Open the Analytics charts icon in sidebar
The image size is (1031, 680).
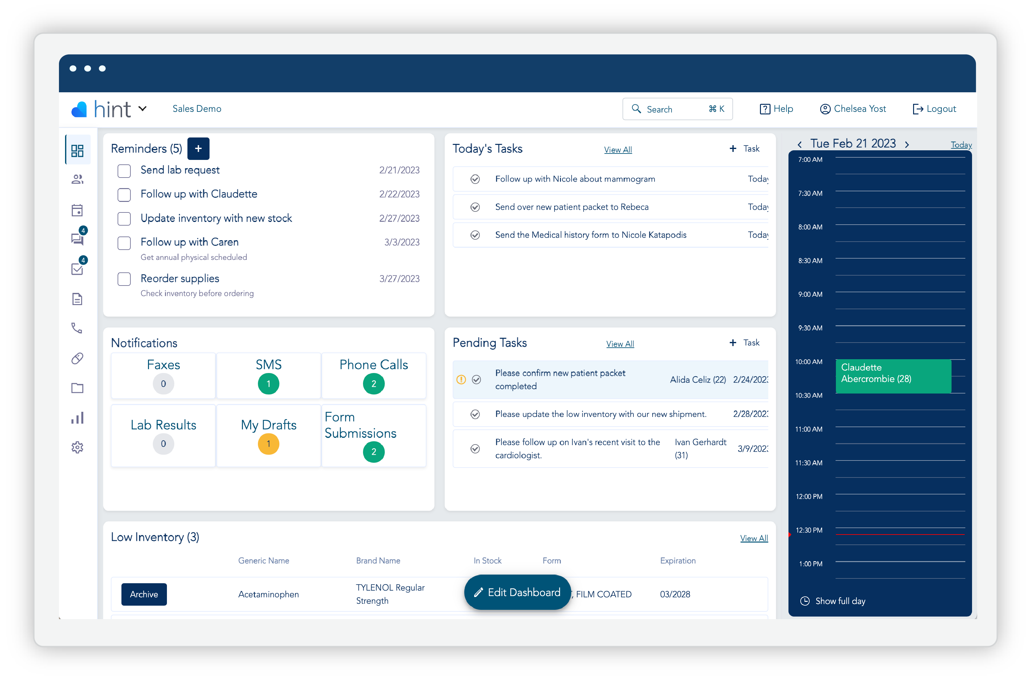tap(77, 418)
